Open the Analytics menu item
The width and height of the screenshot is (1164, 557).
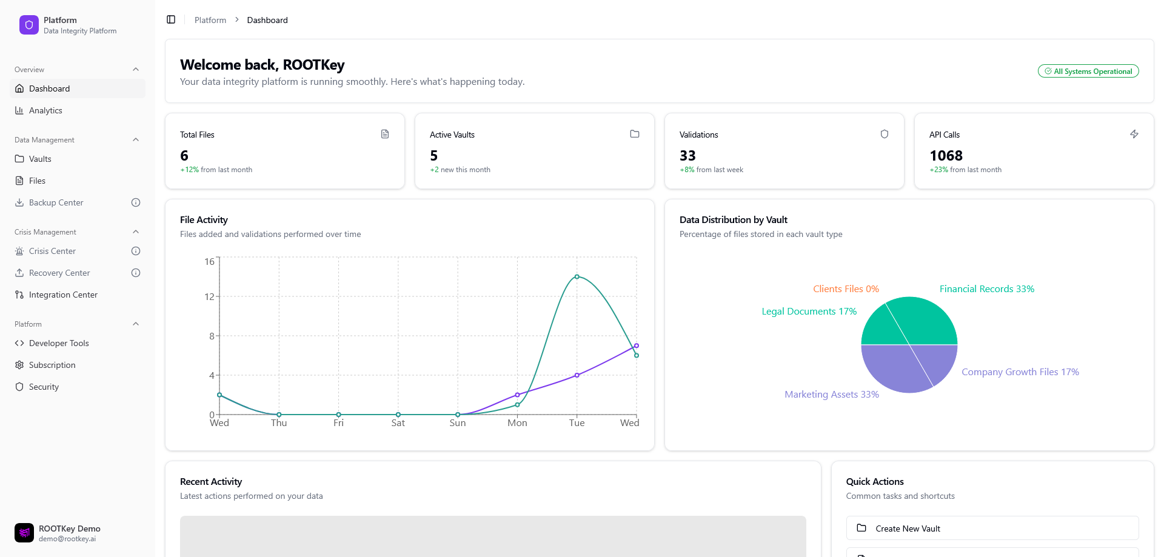coord(78,110)
